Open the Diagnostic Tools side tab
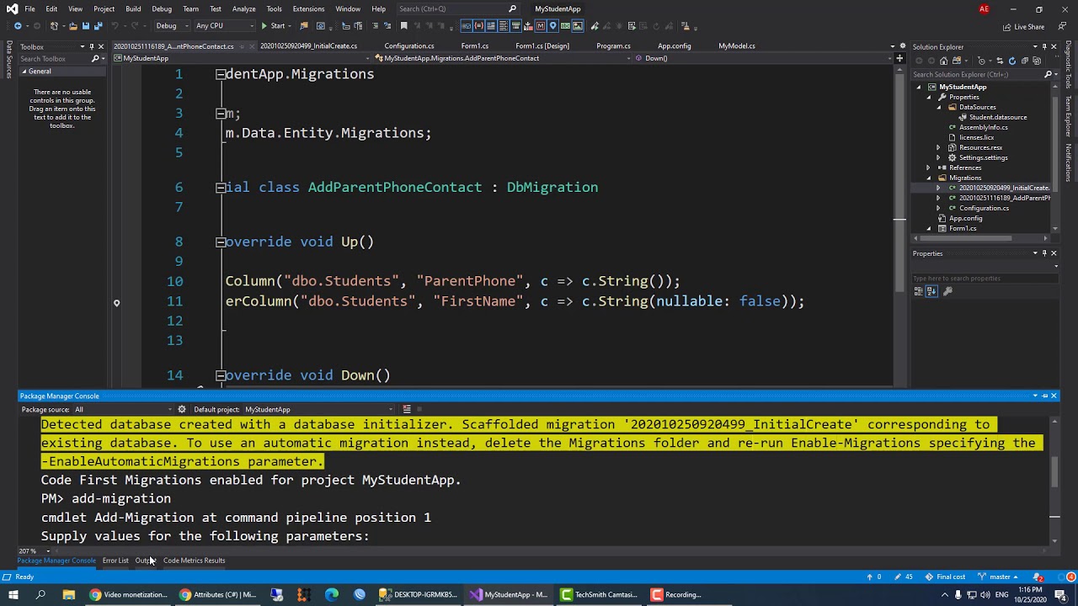Image resolution: width=1078 pixels, height=606 pixels. [x=1068, y=66]
